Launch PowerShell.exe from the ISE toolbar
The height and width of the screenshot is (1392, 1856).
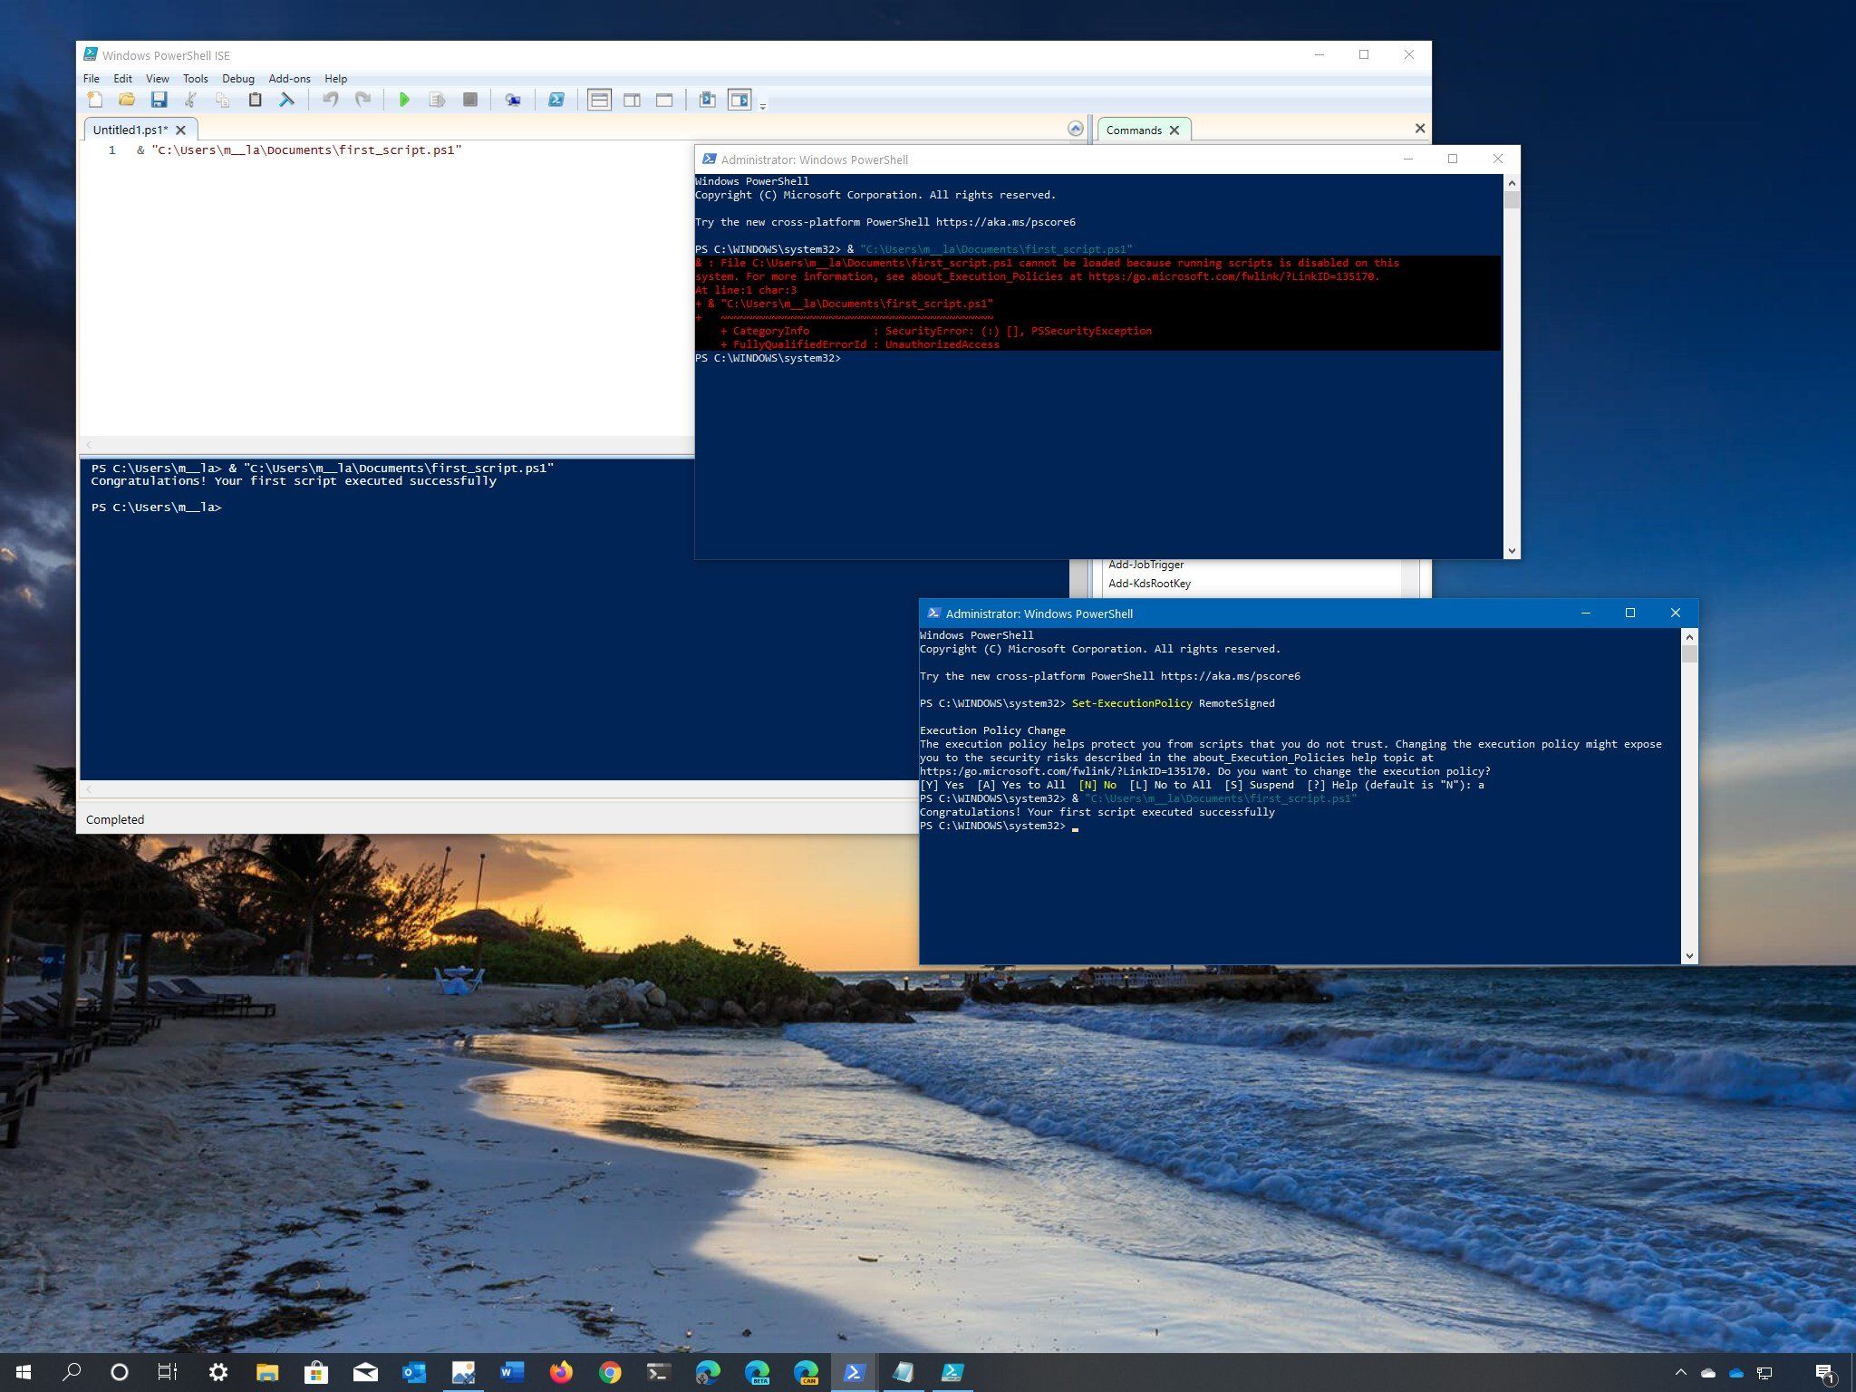(x=556, y=101)
